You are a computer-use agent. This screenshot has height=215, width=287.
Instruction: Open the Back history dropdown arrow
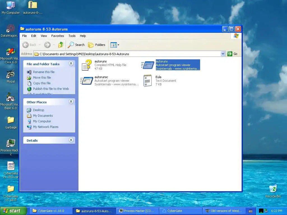coord(40,45)
